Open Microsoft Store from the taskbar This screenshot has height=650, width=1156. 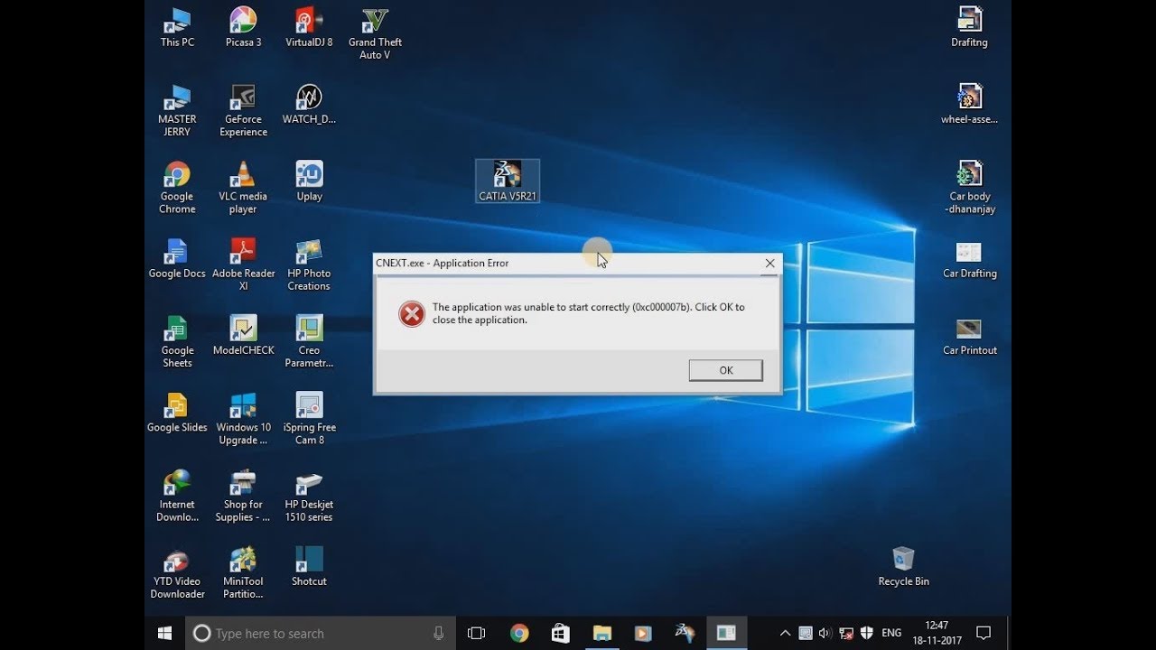(x=560, y=633)
